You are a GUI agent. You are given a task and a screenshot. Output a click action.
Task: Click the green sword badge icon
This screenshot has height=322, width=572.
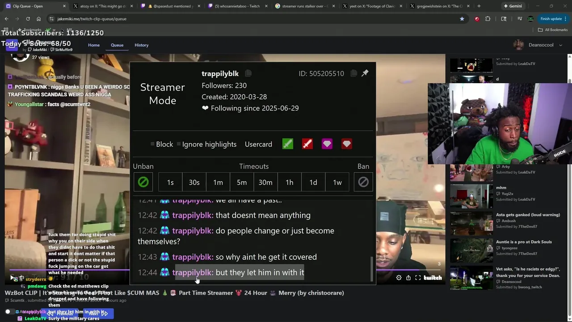click(x=288, y=144)
